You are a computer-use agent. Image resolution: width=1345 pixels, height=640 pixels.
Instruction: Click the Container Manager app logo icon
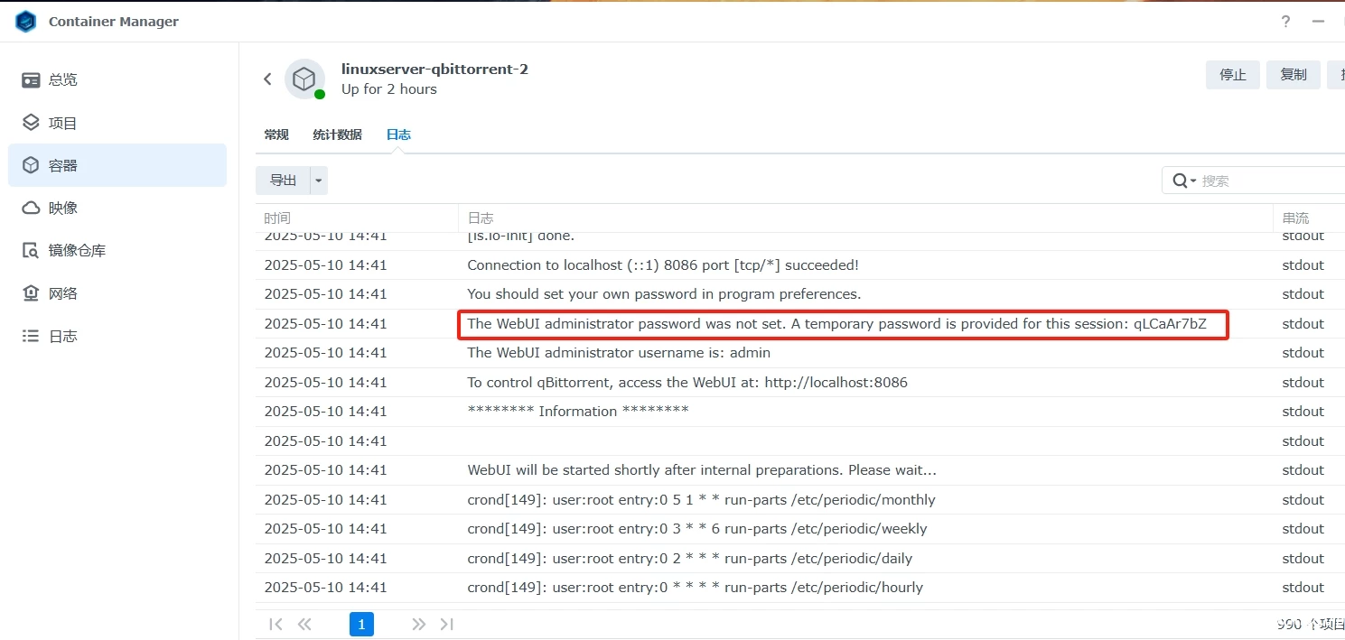(x=25, y=21)
